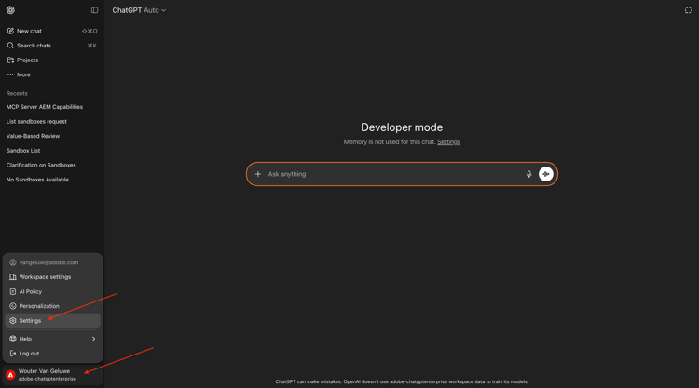Click the Recents section header

(x=17, y=93)
